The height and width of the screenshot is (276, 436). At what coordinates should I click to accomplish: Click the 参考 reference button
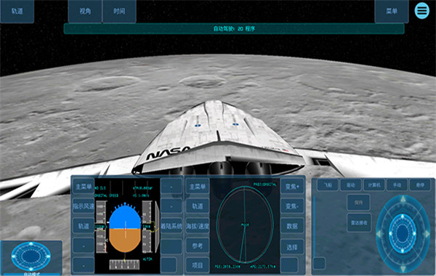pyautogui.click(x=198, y=245)
